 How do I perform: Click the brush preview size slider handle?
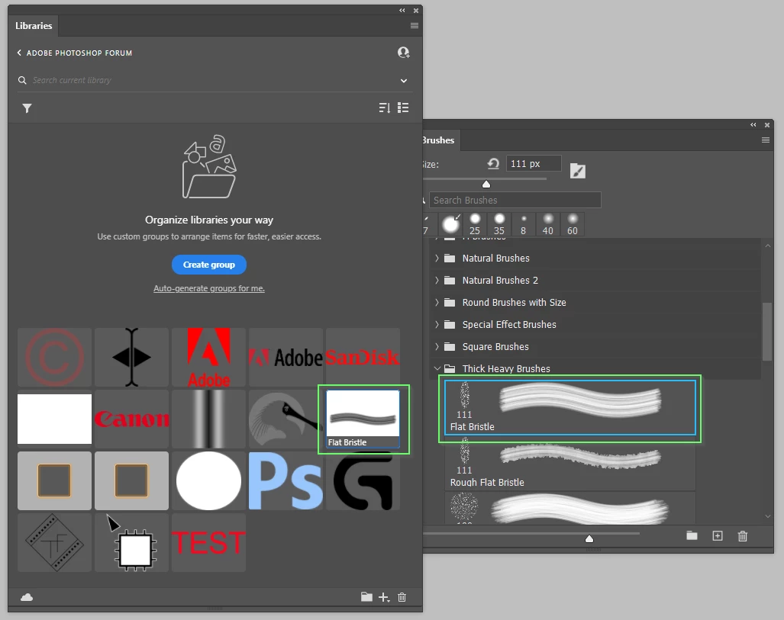[x=589, y=538]
